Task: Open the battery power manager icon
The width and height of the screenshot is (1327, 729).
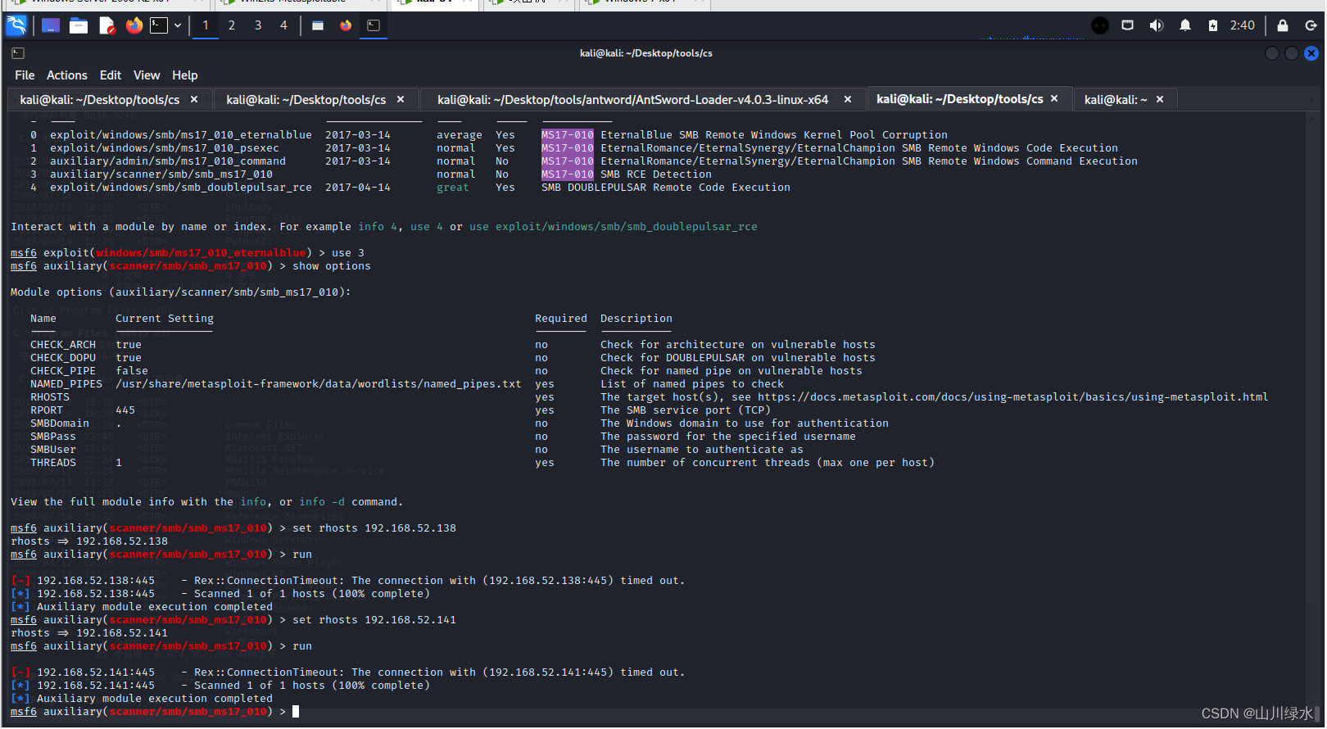Action: pyautogui.click(x=1213, y=25)
